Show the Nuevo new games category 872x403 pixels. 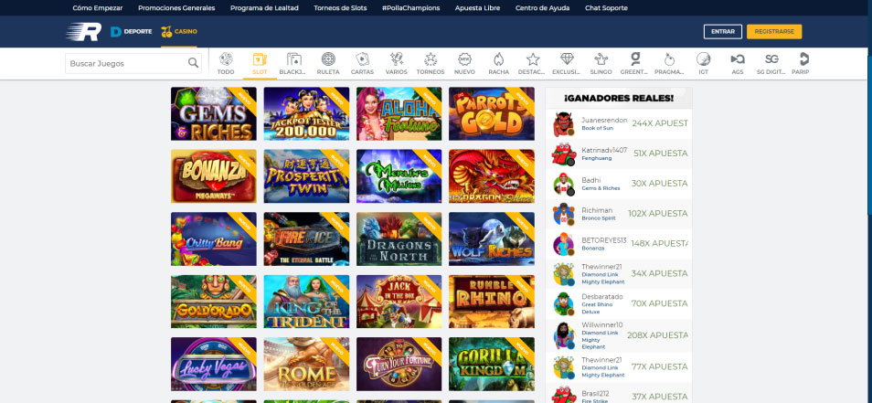[x=464, y=59]
